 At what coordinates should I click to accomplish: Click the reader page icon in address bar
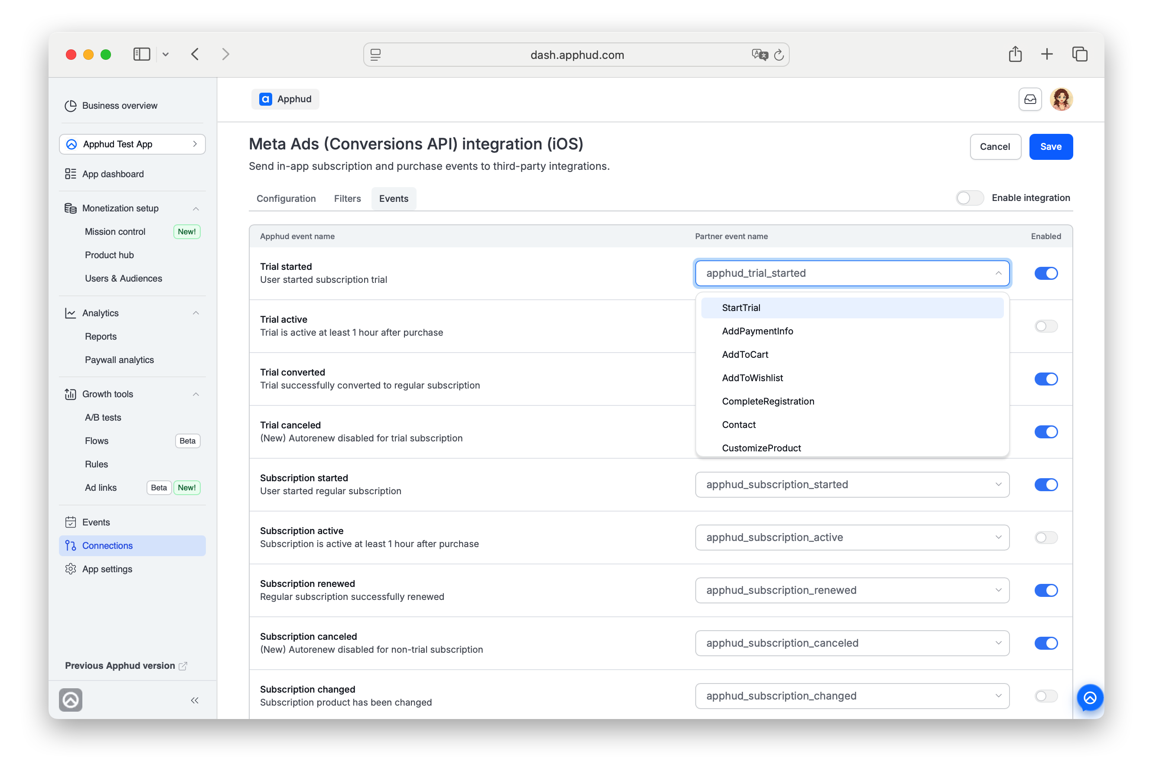coord(375,55)
